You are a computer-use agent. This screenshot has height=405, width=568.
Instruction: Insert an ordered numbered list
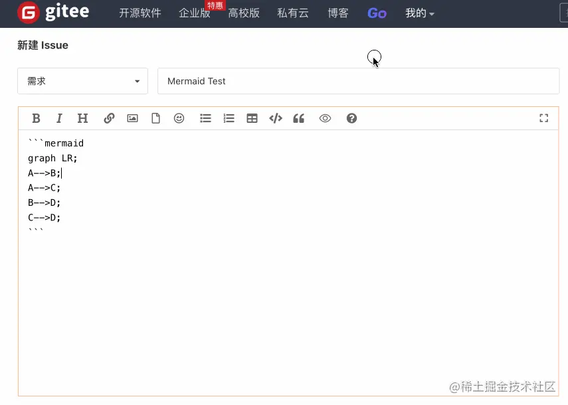229,118
